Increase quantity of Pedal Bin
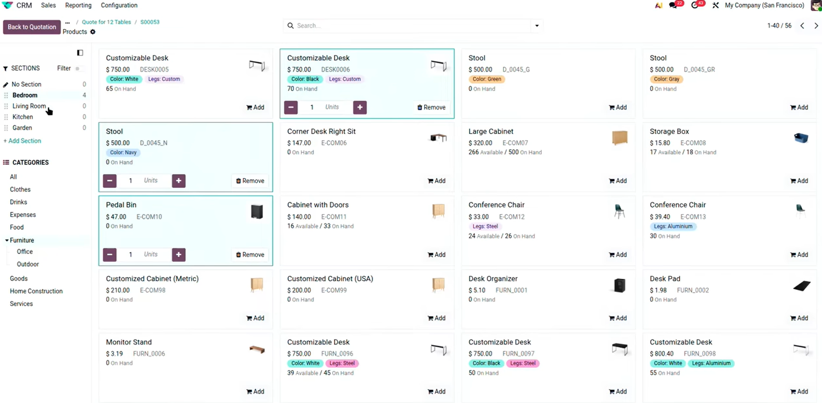 tap(179, 255)
